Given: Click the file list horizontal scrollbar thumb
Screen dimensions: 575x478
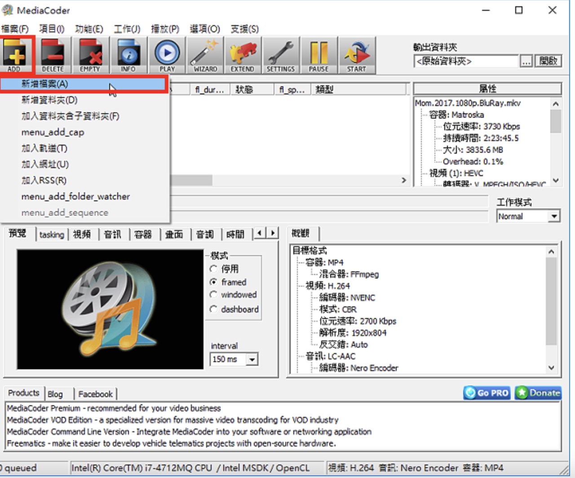Looking at the screenshot, I should 191,180.
